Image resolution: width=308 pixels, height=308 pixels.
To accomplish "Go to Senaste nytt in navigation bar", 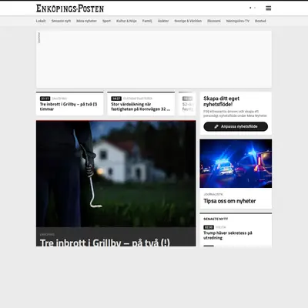I will tap(61, 21).
